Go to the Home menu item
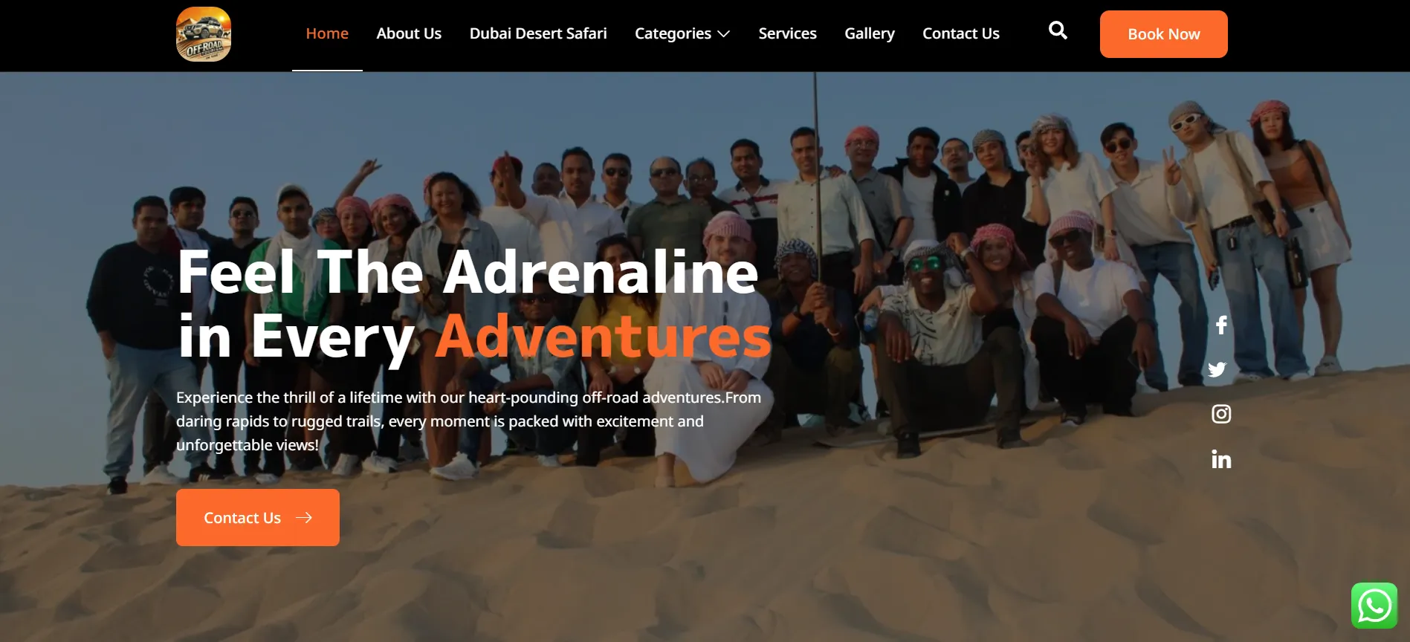This screenshot has width=1410, height=642. [x=327, y=33]
